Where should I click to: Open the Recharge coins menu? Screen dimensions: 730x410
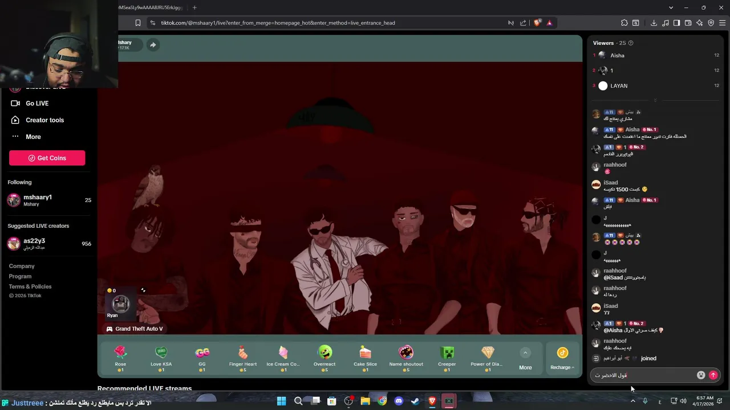[x=562, y=359]
